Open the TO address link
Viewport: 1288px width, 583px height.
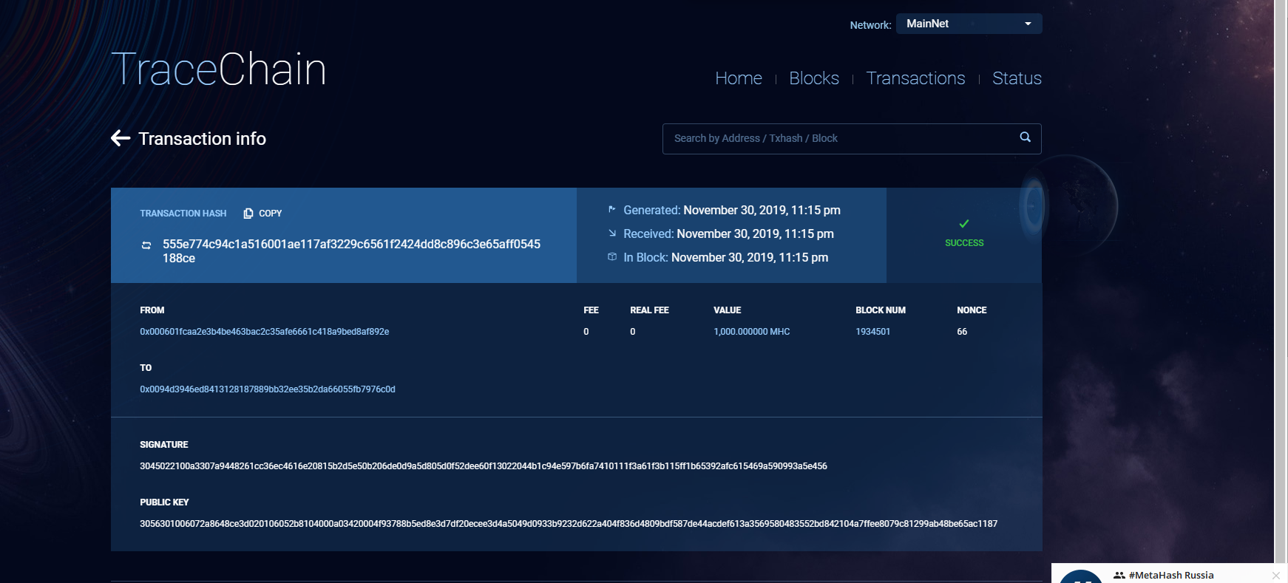click(x=268, y=389)
